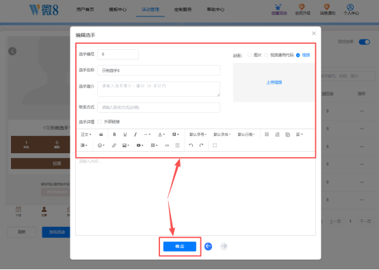Click the 上传视频 upload link
The height and width of the screenshot is (270, 379).
click(x=274, y=83)
